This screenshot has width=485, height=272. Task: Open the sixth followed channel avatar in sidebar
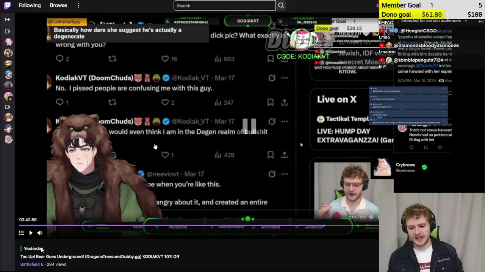point(8,96)
